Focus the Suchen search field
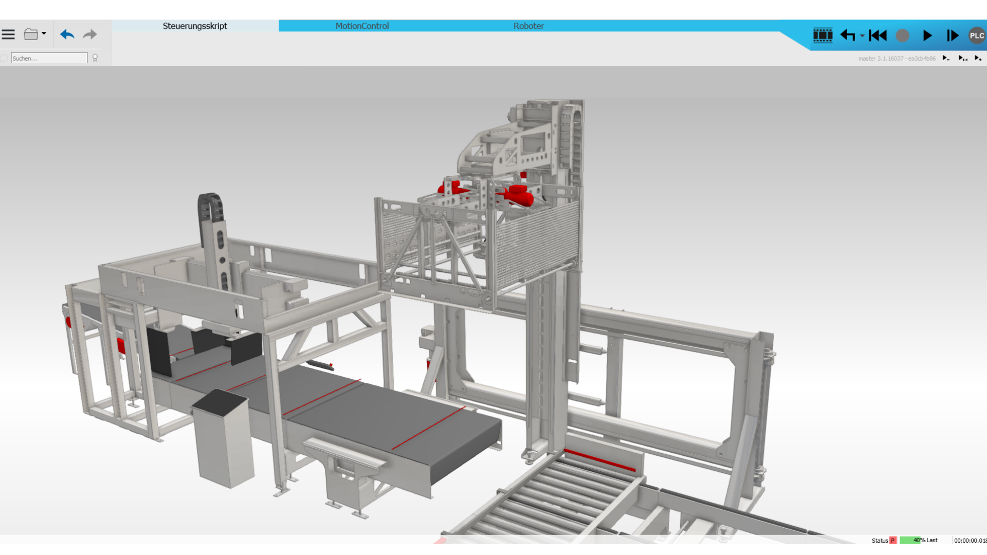The image size is (987, 555). tap(49, 58)
